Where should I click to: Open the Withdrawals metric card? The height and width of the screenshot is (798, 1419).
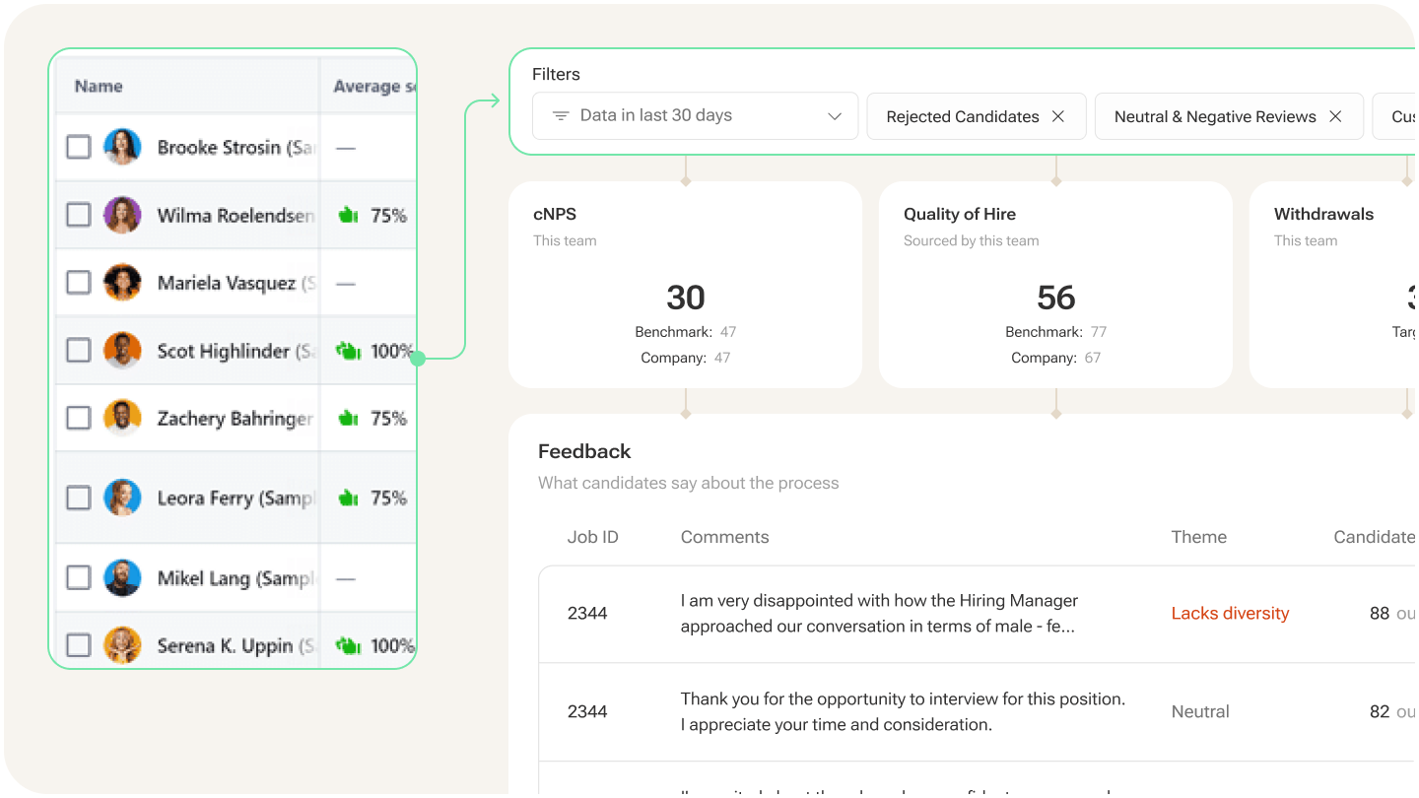click(x=1333, y=285)
